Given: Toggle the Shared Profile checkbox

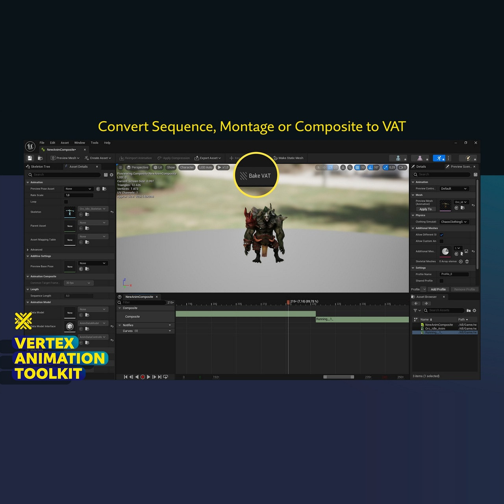Looking at the screenshot, I should (441, 281).
